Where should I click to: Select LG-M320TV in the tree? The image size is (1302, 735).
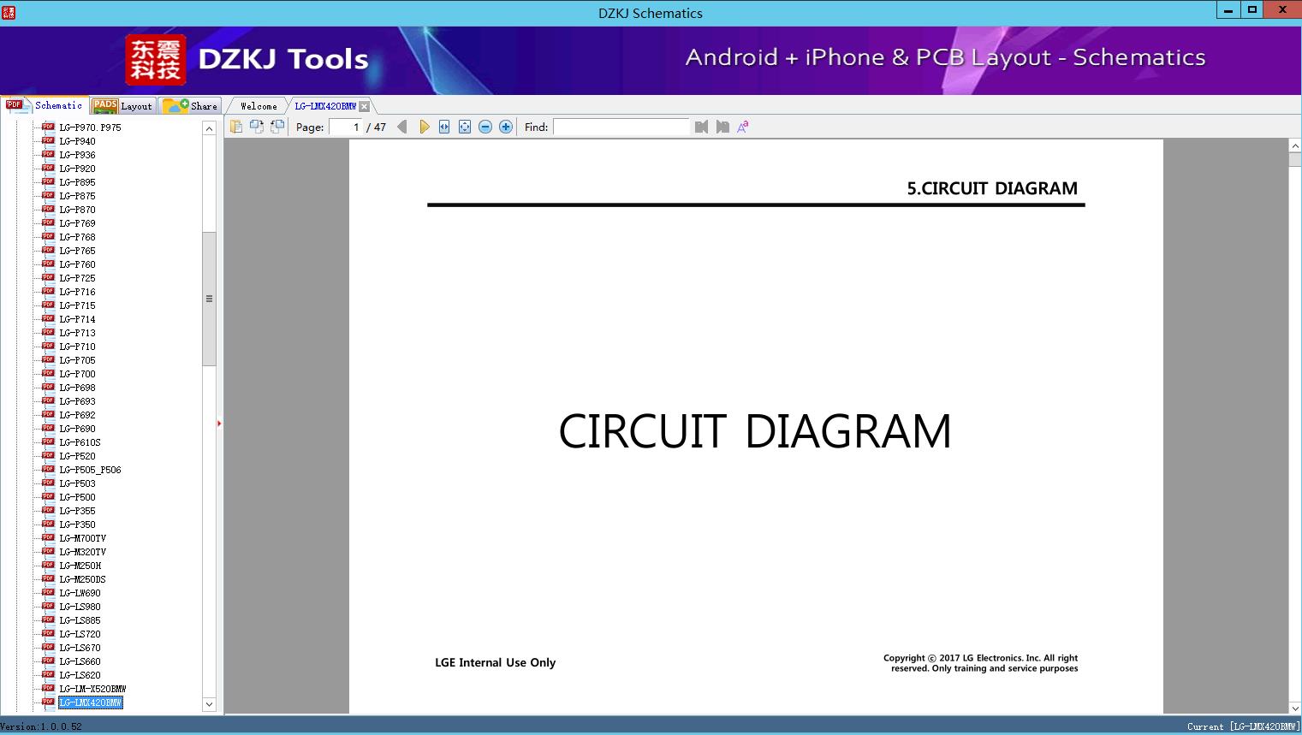coord(82,552)
